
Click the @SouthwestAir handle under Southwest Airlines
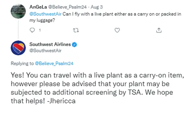(45, 51)
